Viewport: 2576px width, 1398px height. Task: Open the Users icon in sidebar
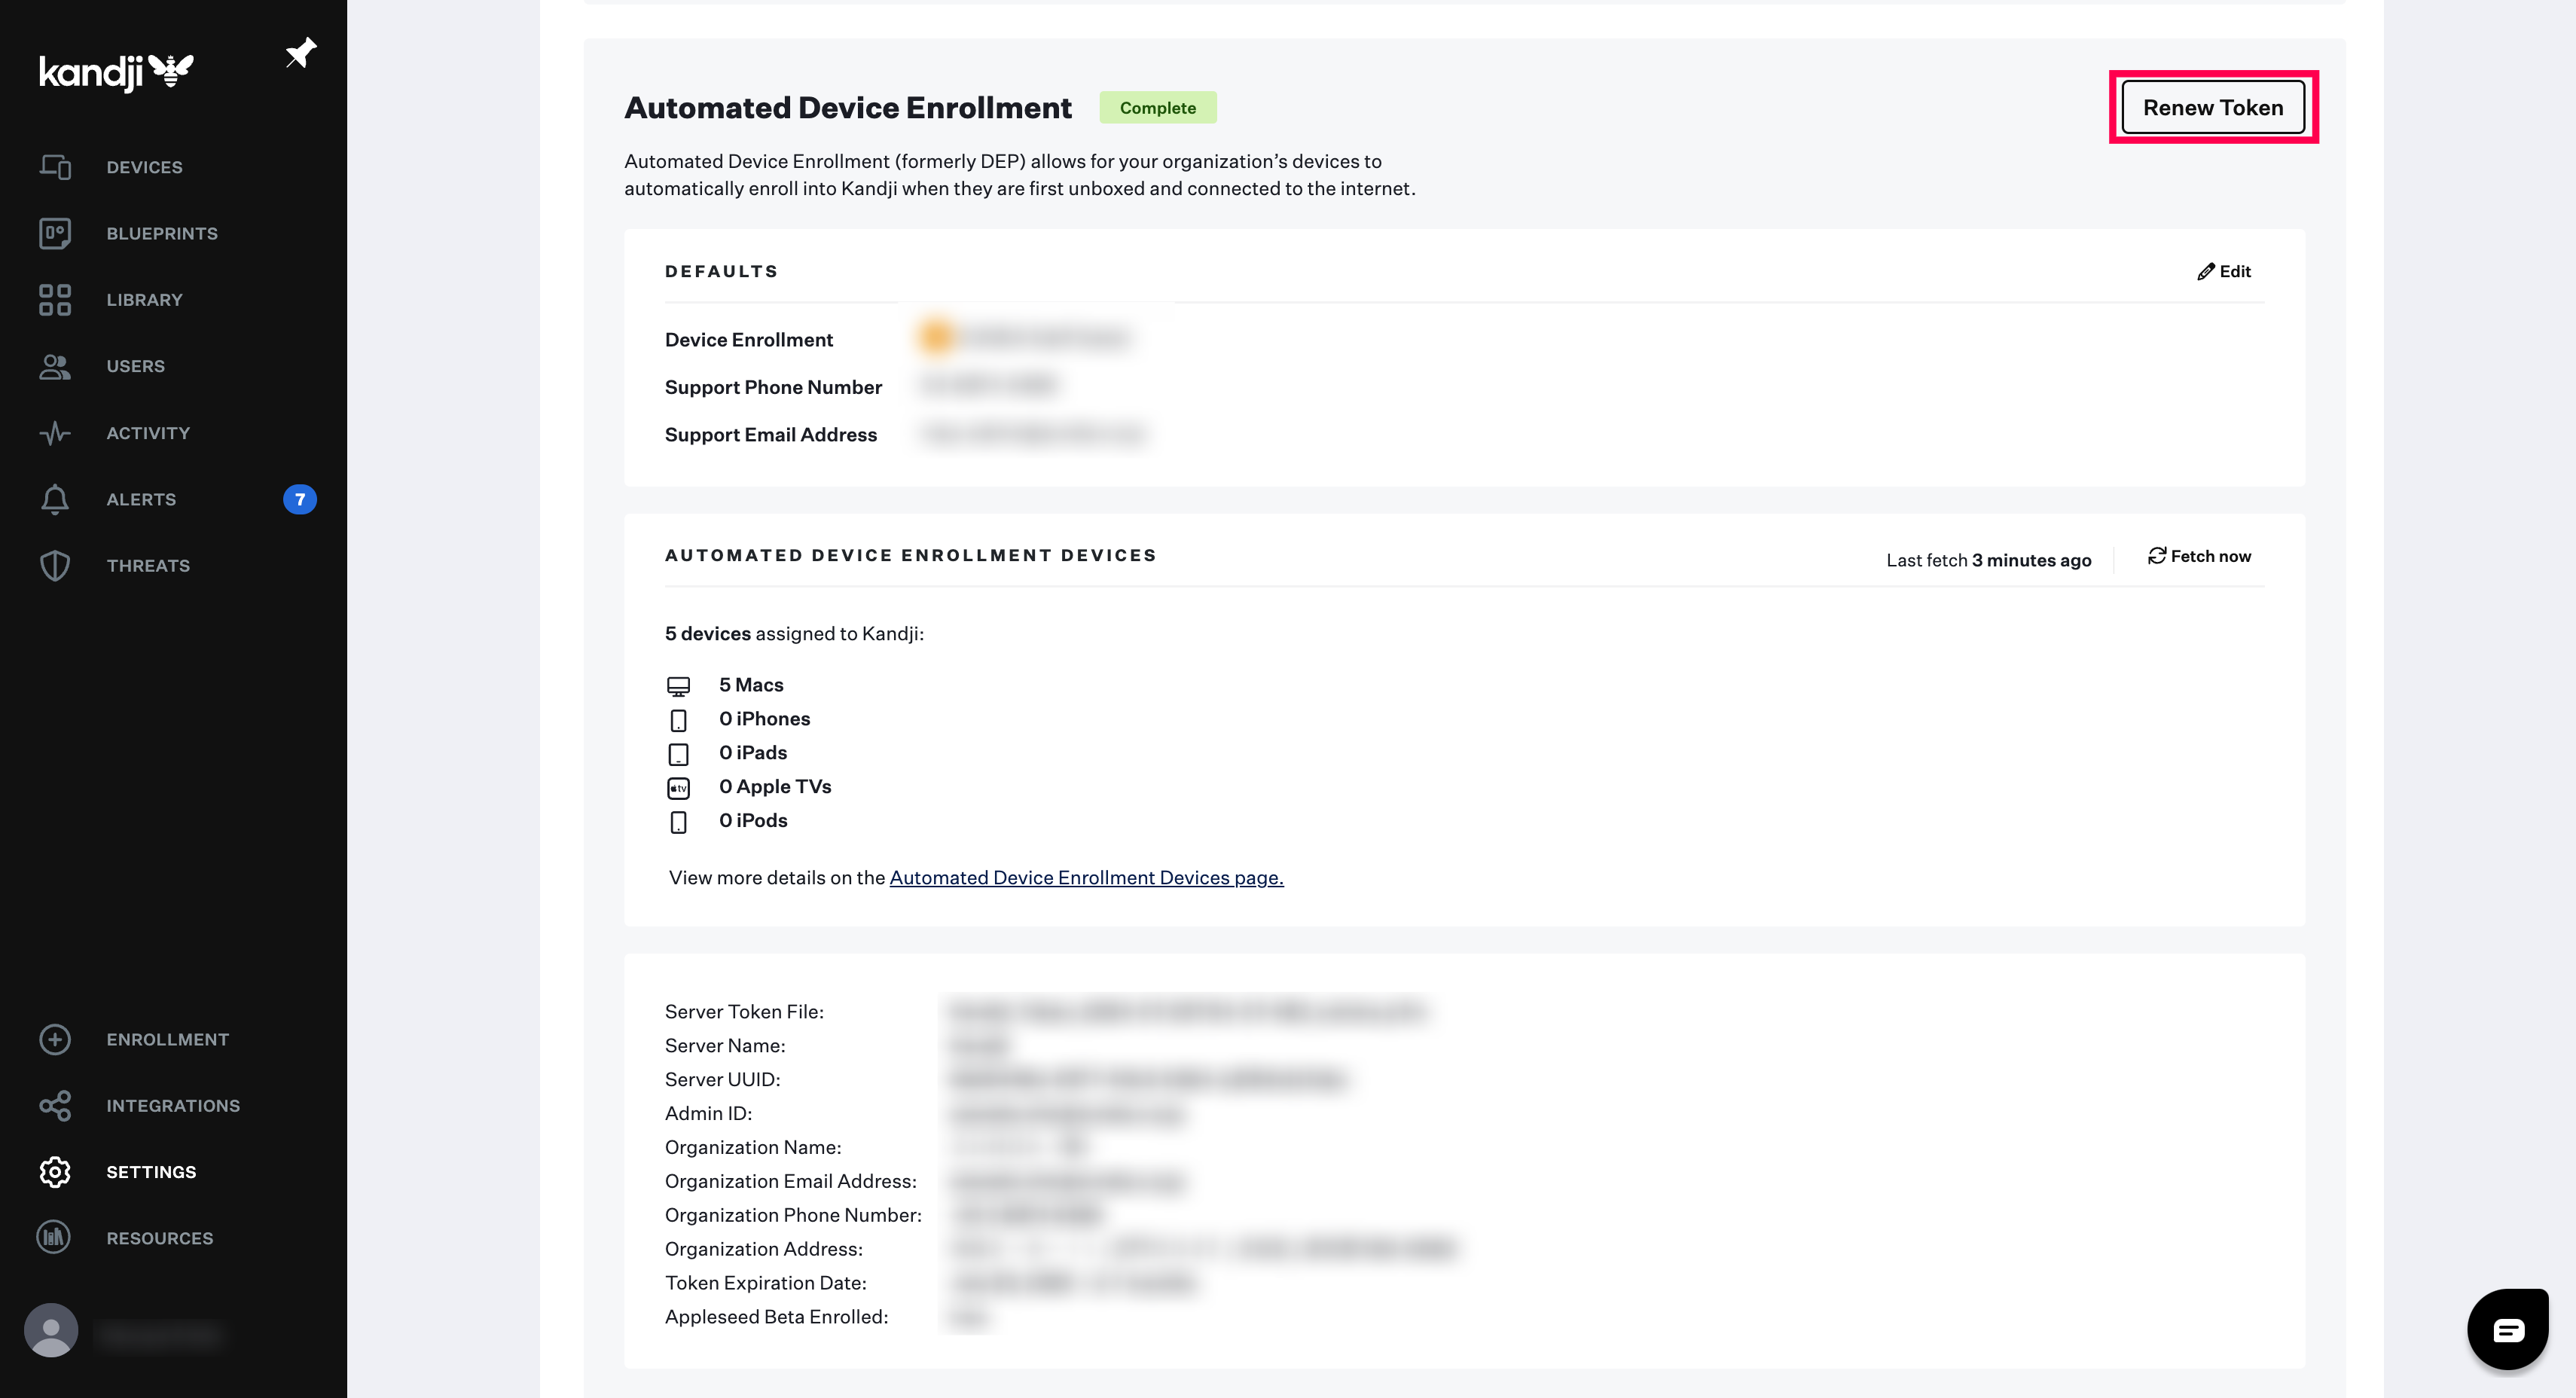pyautogui.click(x=55, y=366)
